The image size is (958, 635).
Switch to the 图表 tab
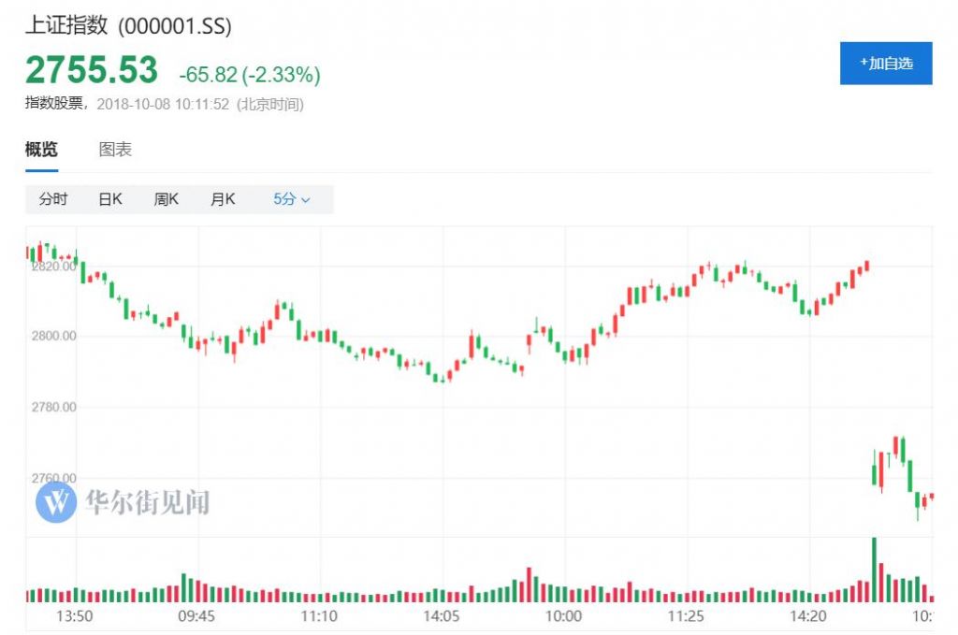click(x=115, y=150)
